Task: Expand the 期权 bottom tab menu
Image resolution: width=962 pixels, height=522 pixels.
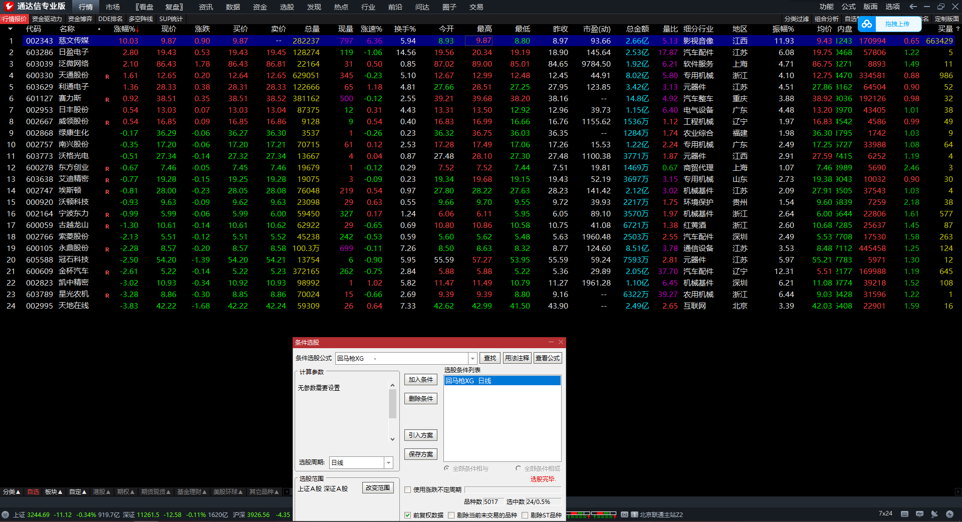Action: (126, 492)
